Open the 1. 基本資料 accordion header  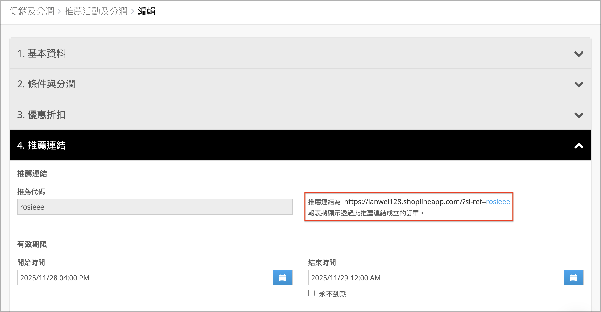(301, 53)
